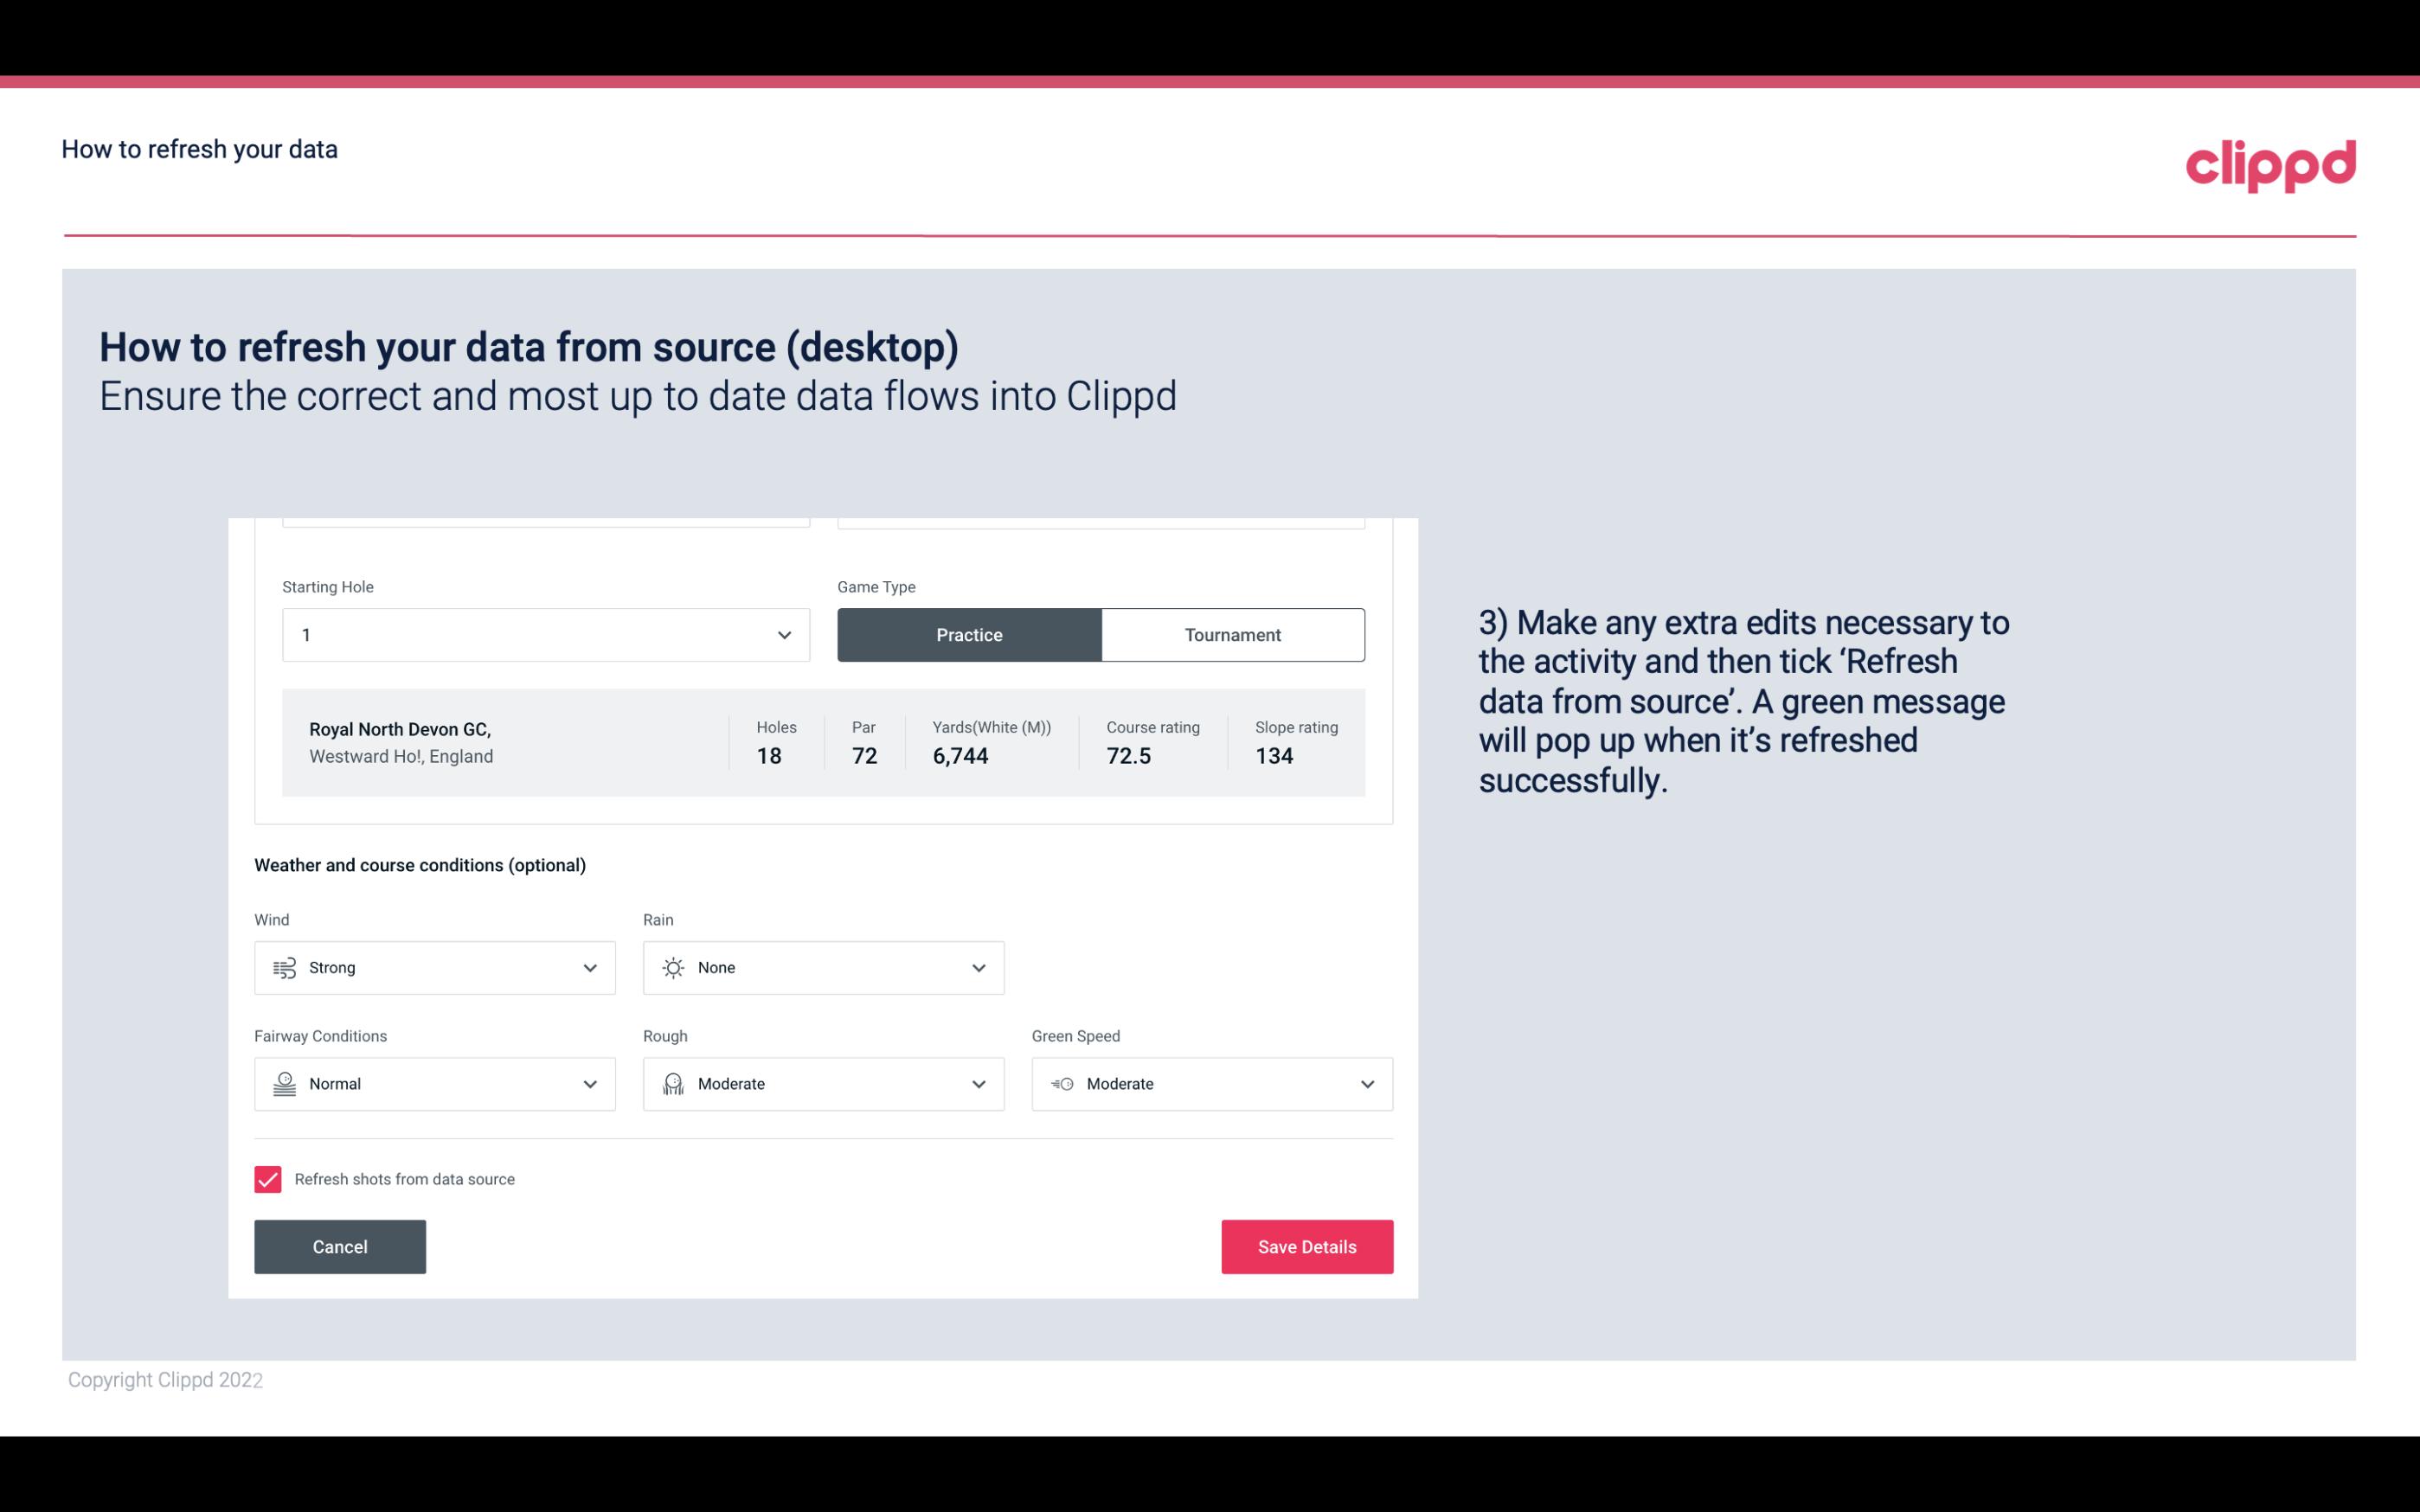Expand the Green Speed dropdown
2420x1512 pixels.
[1366, 1084]
